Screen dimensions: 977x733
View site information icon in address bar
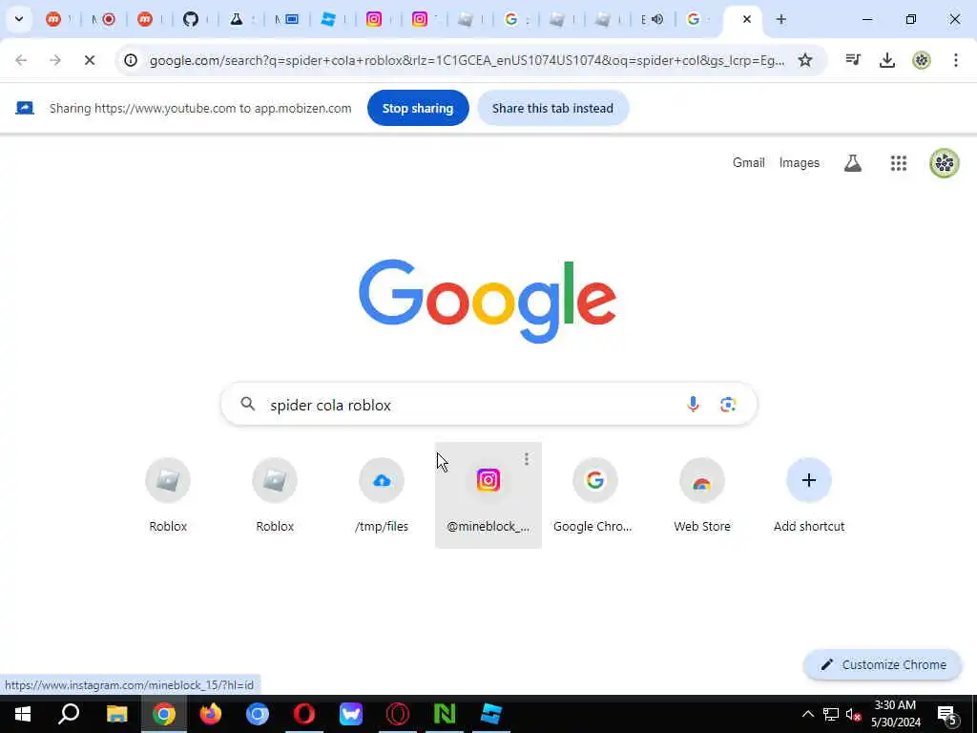pyautogui.click(x=130, y=60)
